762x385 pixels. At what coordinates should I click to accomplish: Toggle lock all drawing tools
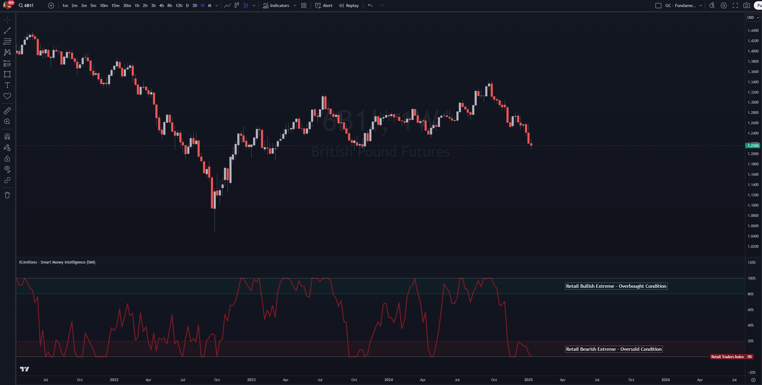click(x=7, y=159)
